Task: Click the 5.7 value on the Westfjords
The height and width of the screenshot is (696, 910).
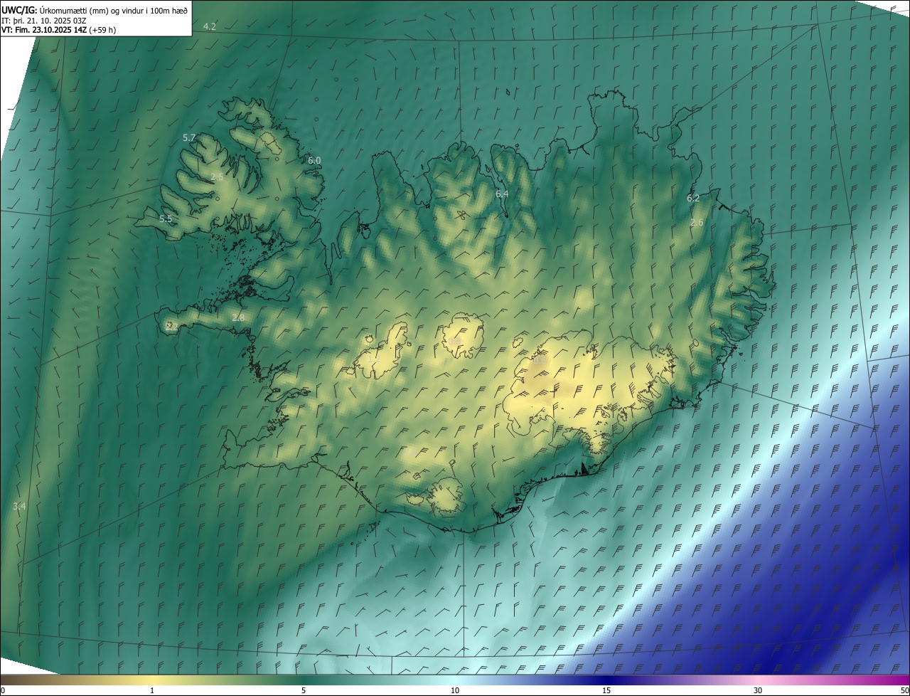Action: point(189,137)
